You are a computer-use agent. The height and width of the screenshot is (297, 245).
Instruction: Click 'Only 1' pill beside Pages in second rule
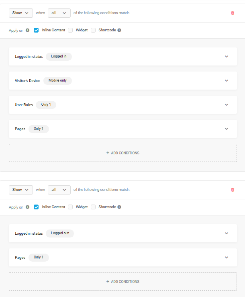[39, 257]
